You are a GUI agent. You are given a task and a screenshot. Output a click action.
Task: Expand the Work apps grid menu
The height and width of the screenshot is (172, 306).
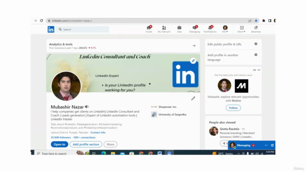pyautogui.click(x=241, y=29)
